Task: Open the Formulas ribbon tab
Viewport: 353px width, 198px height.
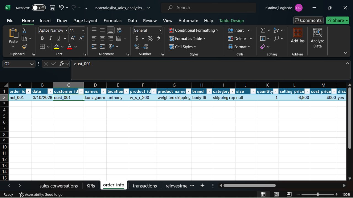Action: (112, 21)
